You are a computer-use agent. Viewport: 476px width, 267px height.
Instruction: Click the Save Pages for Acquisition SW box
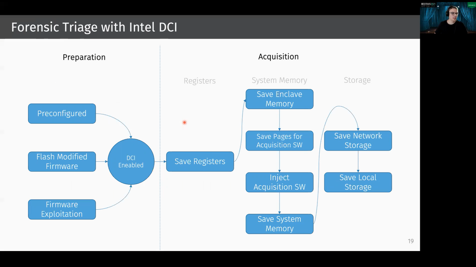[x=279, y=140]
